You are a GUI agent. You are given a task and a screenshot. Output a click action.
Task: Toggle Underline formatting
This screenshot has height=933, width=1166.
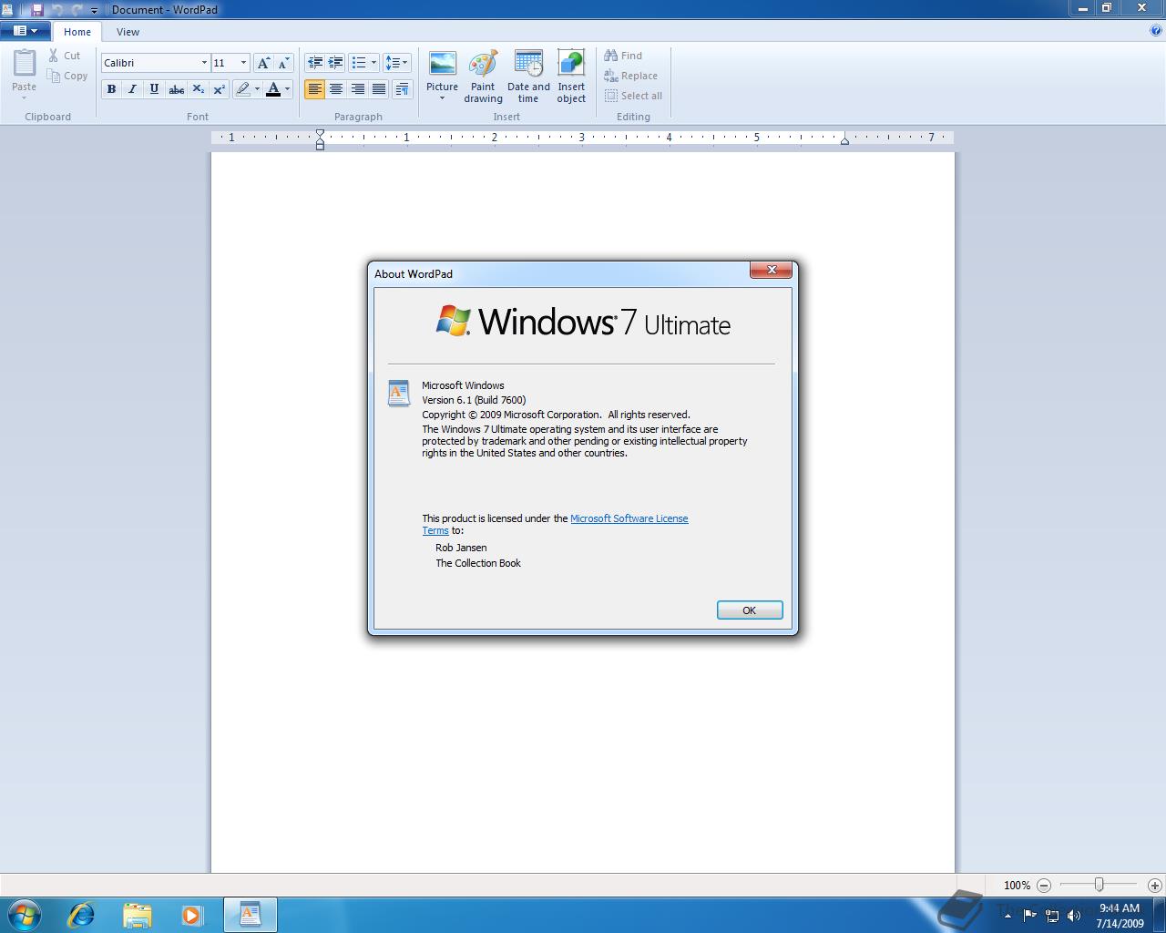pos(154,88)
